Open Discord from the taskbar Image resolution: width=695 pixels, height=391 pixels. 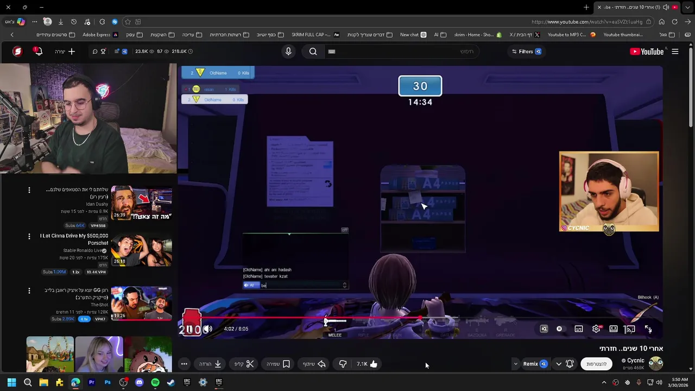(x=139, y=382)
